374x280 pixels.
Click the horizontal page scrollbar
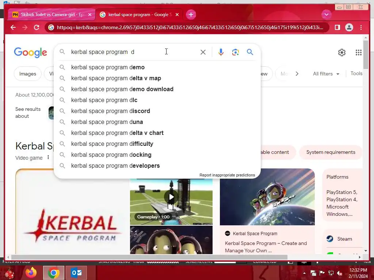click(149, 257)
